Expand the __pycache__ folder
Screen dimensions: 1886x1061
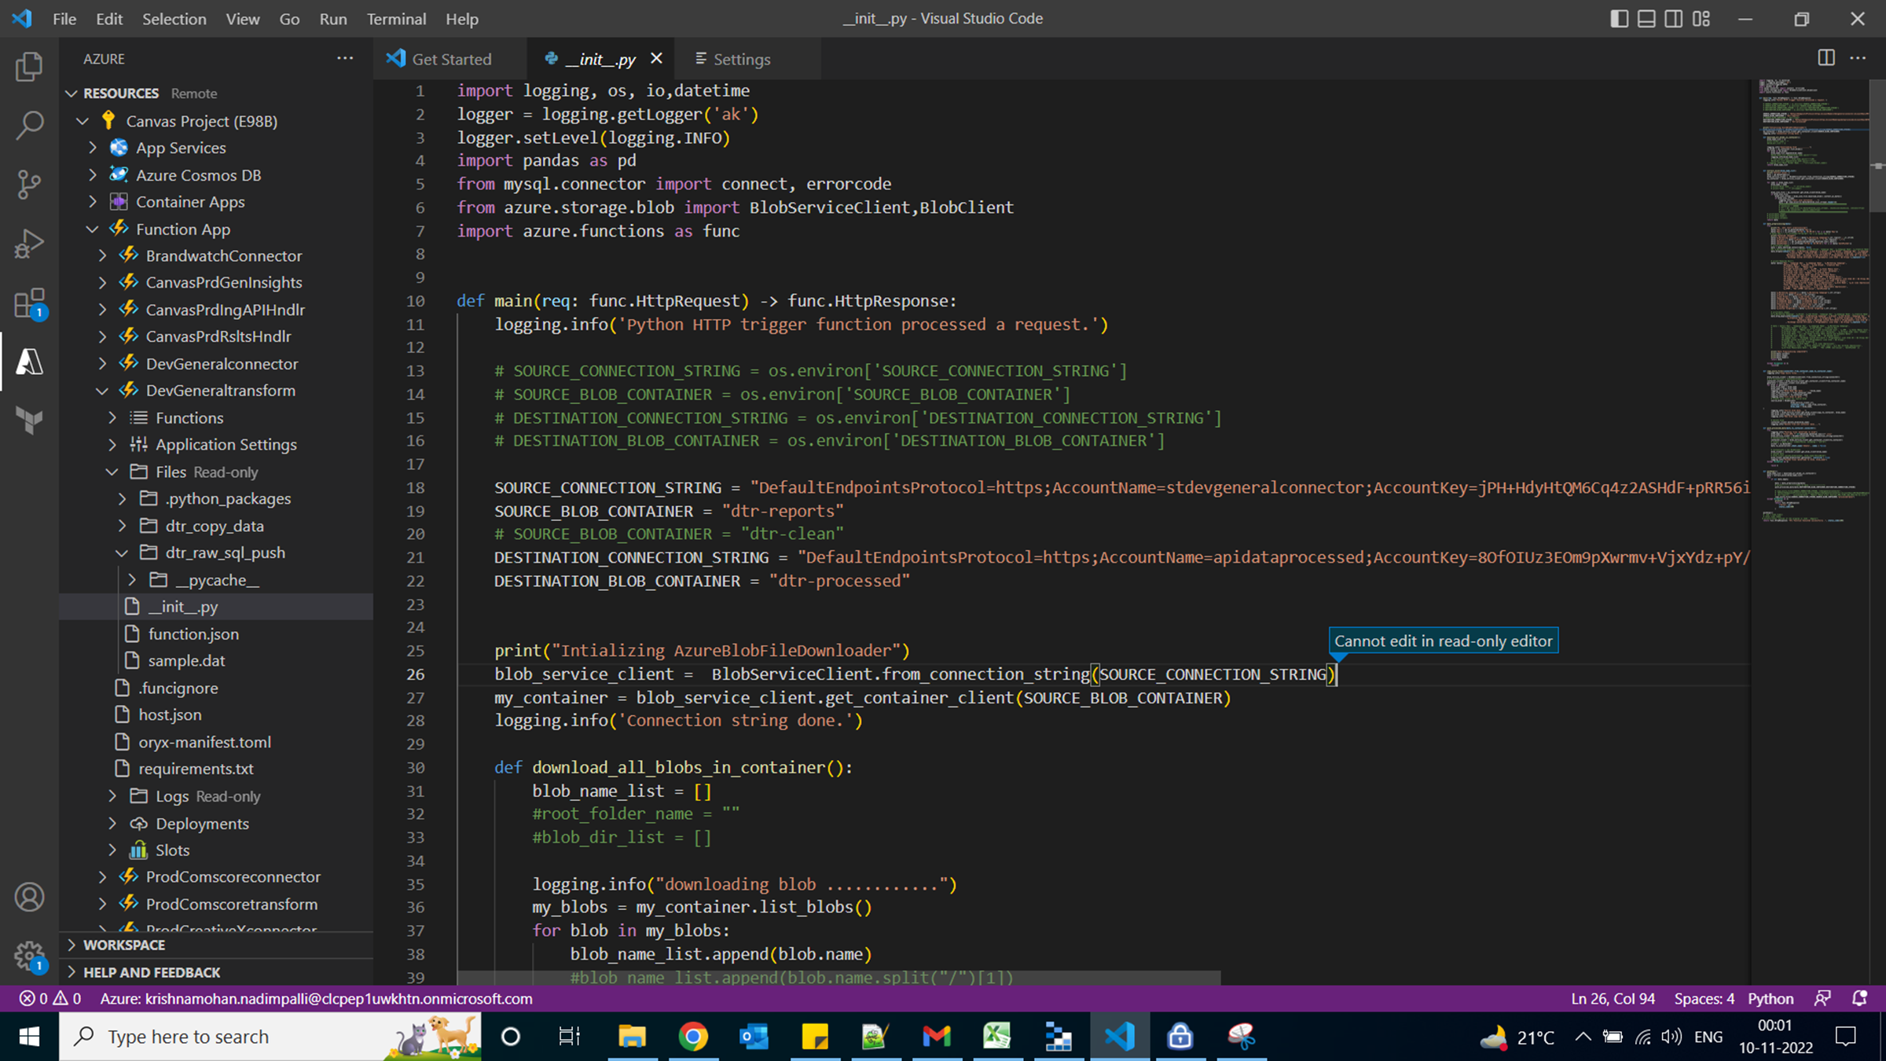click(x=132, y=579)
